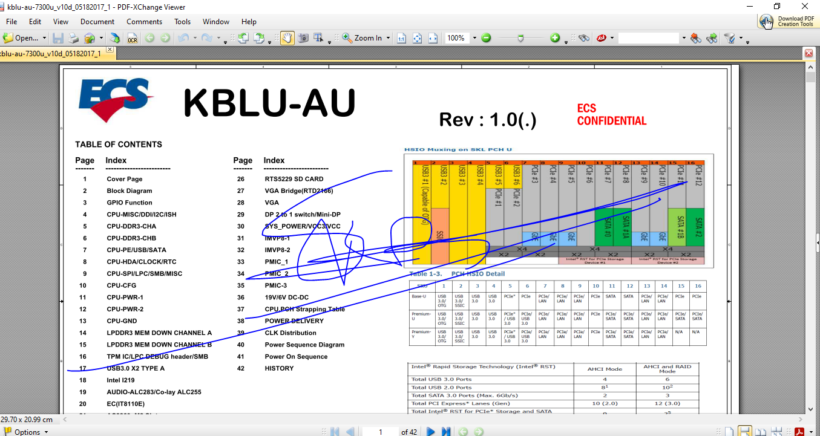Open the Redo history dropdown
Image resolution: width=820 pixels, height=436 pixels.
(217, 38)
